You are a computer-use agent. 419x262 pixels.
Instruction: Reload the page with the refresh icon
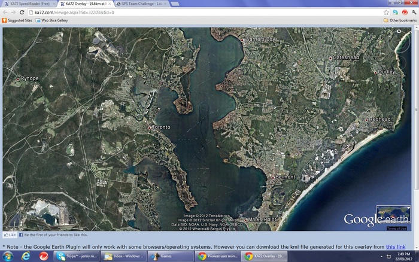[22, 12]
